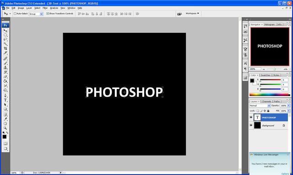Select the Crop tool
The width and height of the screenshot is (293, 175).
click(5, 48)
